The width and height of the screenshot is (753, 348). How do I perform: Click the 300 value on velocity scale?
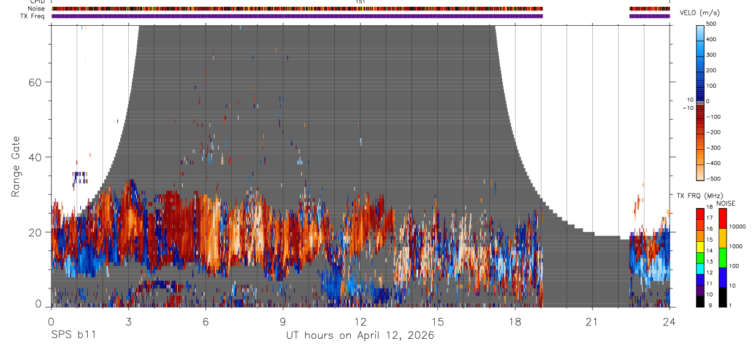[x=711, y=55]
